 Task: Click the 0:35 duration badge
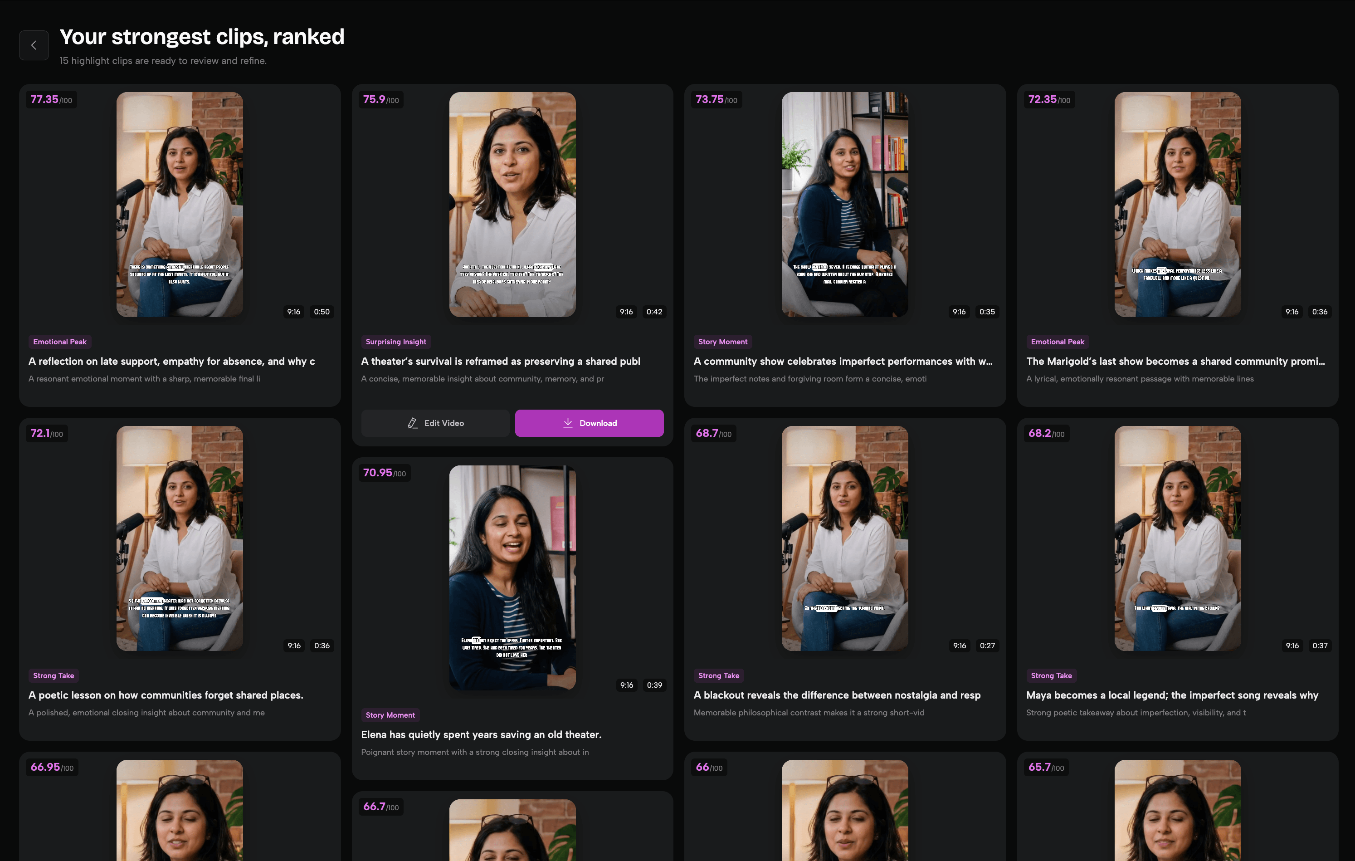987,312
